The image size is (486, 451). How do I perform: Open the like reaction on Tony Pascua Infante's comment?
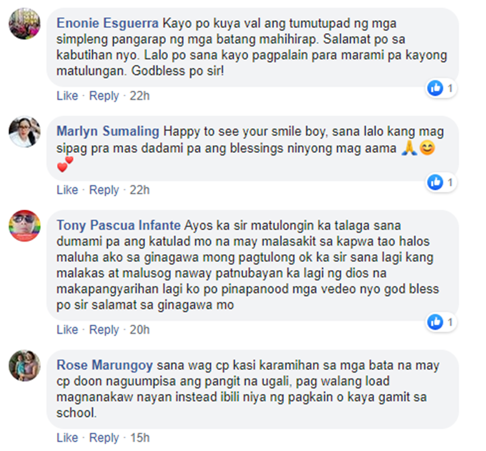[441, 322]
